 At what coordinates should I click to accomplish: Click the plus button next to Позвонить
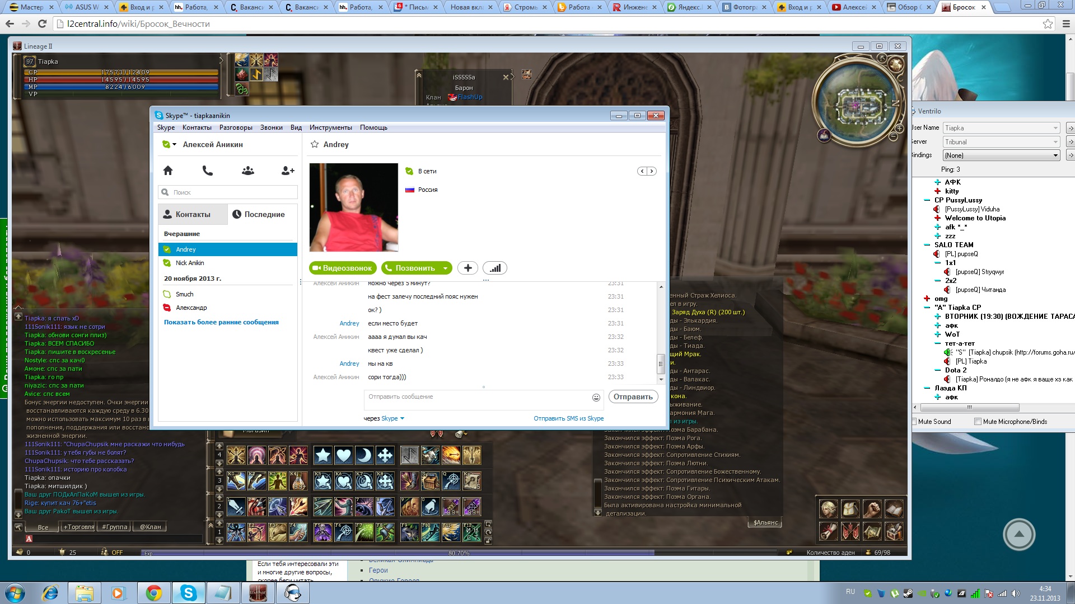point(468,268)
